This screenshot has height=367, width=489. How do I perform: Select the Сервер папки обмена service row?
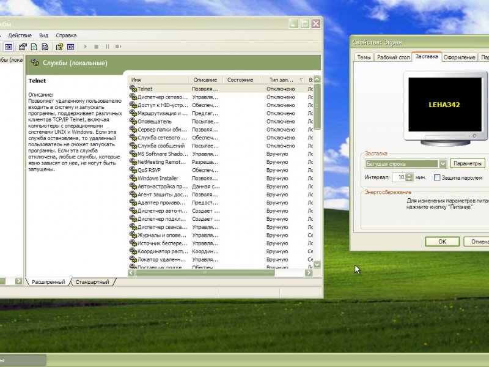(221, 129)
